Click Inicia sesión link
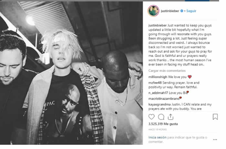The width and height of the screenshot is (226, 149). 158,137
